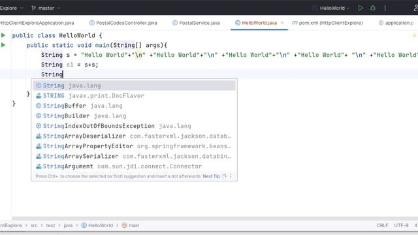Switch to PostalCodesController.java tab

pos(123,23)
